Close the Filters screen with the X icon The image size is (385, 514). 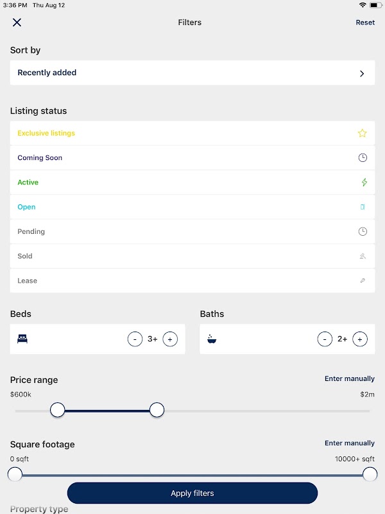(17, 22)
